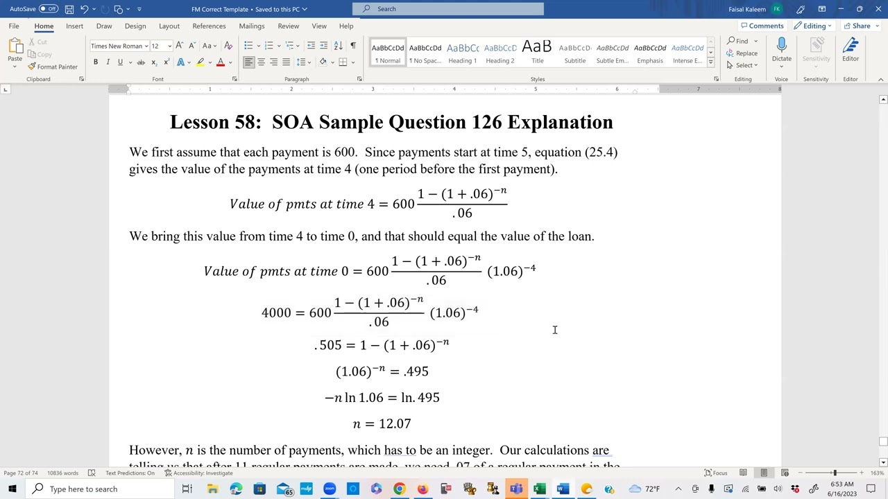Expand the Styles gallery
888x499 pixels.
tap(710, 62)
